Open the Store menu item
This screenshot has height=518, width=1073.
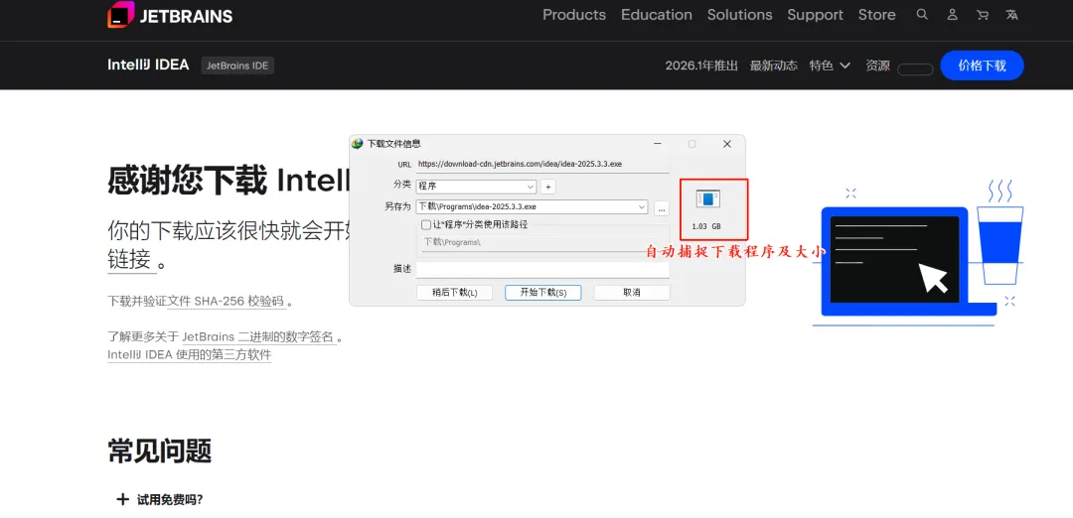point(876,14)
